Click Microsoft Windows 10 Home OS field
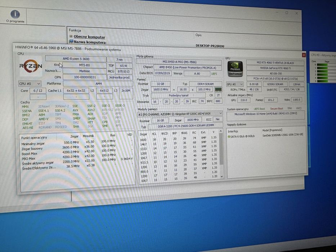Screen dimensions: 336x252 point(265,116)
